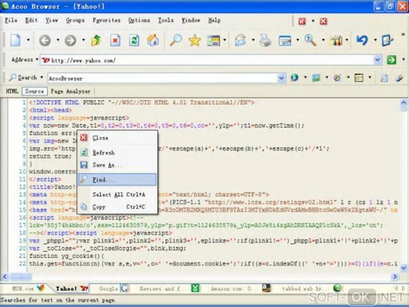Screen dimensions: 409x307
Task: Open the Favorites menu
Action: point(106,20)
